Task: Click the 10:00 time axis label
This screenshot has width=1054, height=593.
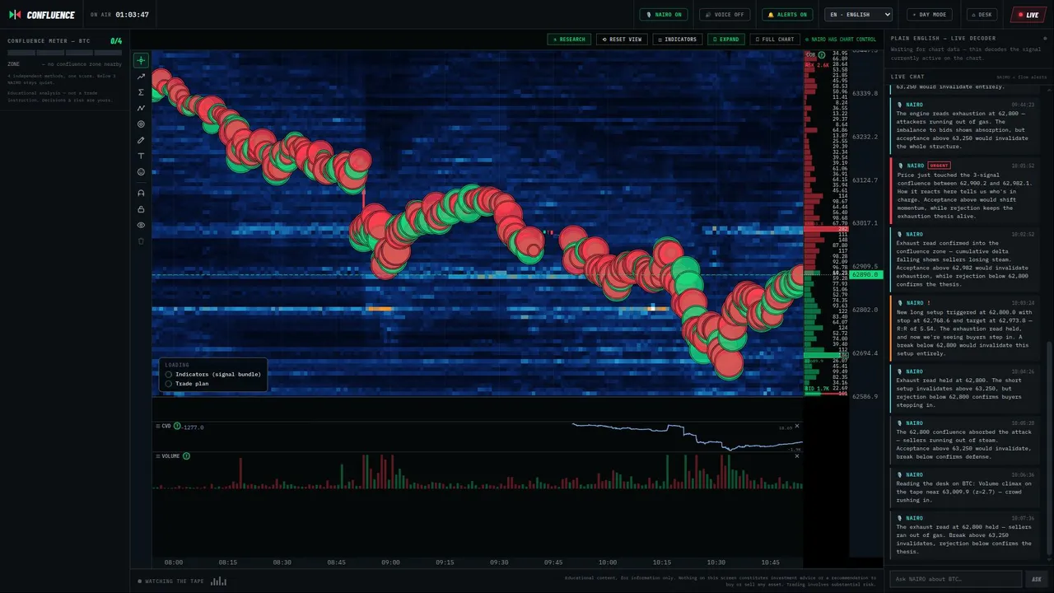Action: [608, 563]
